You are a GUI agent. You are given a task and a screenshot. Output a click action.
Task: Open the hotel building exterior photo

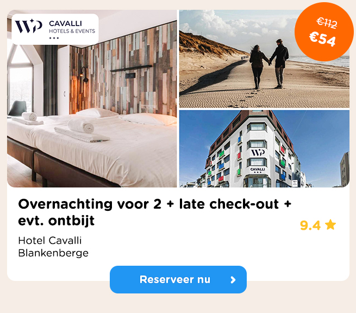pos(264,149)
